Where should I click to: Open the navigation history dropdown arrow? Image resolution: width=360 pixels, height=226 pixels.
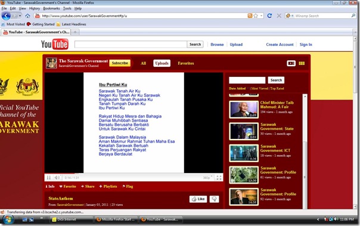coord(20,16)
